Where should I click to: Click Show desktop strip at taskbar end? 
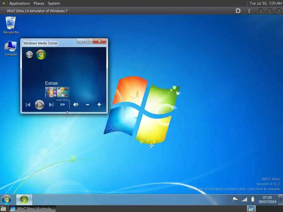[x=281, y=200]
